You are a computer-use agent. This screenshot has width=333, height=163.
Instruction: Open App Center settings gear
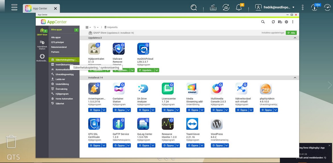click(286, 22)
